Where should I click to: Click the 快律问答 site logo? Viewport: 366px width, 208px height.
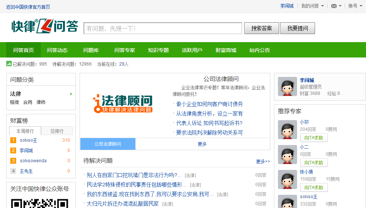pos(45,27)
